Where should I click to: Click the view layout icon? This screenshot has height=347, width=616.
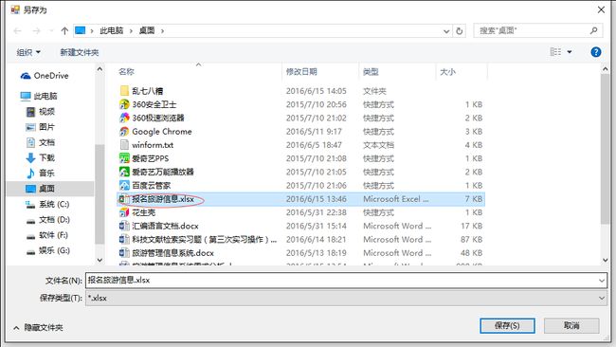(555, 52)
